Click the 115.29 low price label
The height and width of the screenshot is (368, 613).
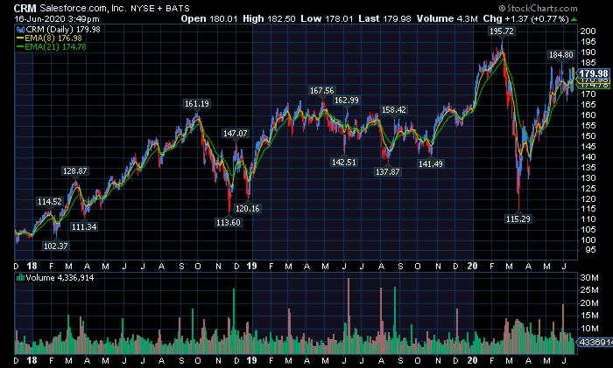pyautogui.click(x=518, y=219)
